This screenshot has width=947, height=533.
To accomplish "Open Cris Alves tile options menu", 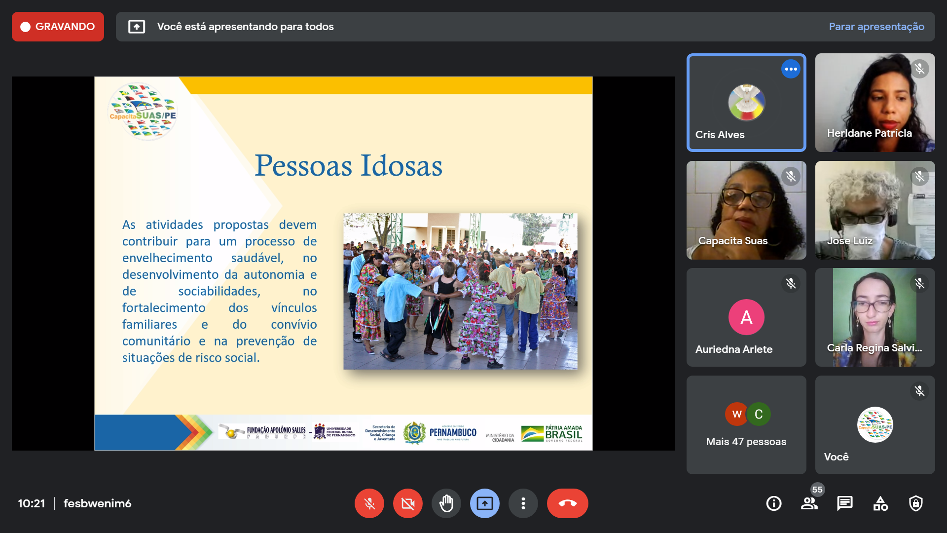I will 791,69.
